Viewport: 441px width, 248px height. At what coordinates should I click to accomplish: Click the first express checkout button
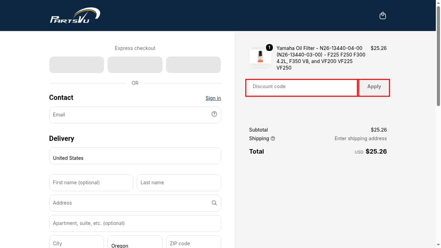(77, 65)
